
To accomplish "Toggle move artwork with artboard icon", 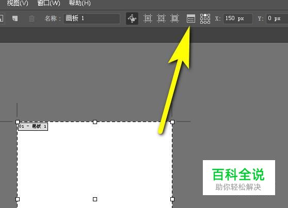I will 132,19.
